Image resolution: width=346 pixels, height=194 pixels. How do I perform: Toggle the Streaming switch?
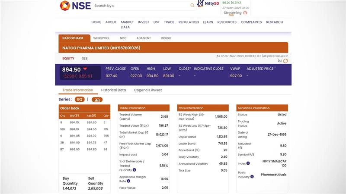[245, 13]
